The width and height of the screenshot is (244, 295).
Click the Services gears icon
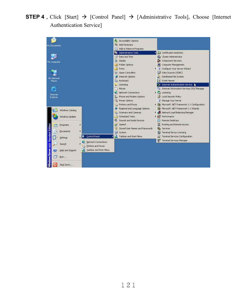point(159,128)
